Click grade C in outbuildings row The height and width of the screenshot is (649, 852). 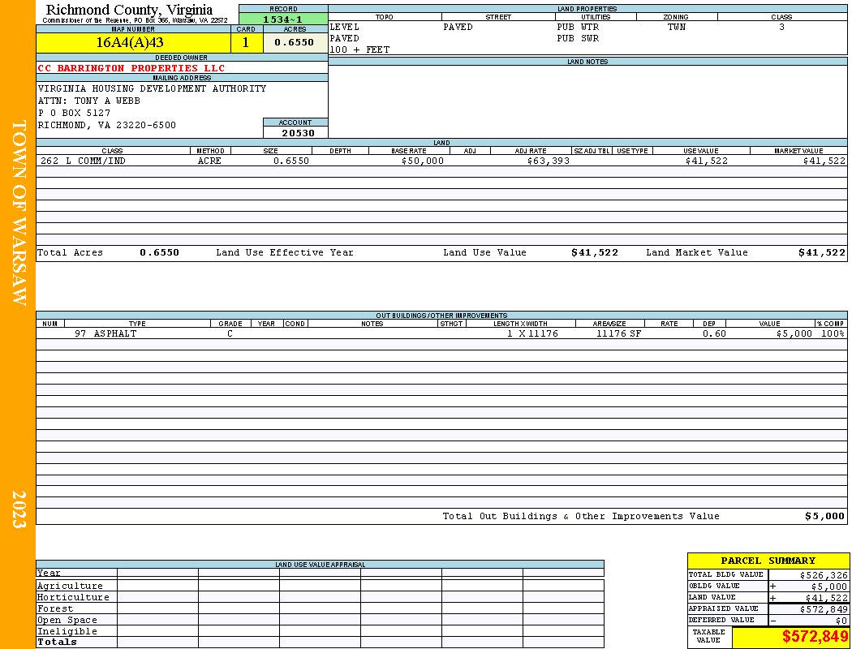coord(230,333)
